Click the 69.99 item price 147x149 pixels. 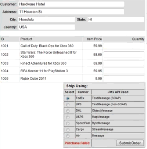[97, 63]
